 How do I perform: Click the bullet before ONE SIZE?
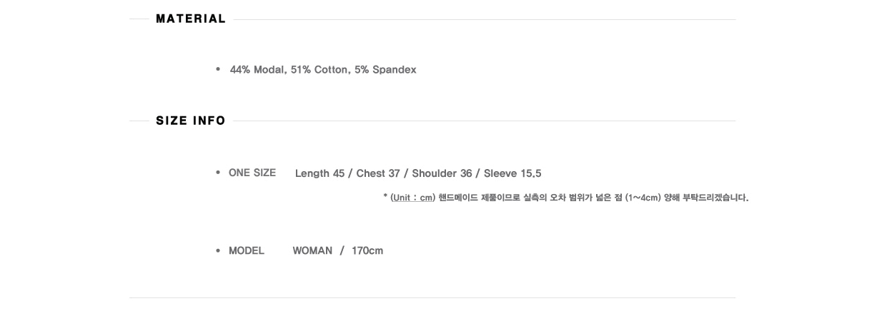(218, 173)
